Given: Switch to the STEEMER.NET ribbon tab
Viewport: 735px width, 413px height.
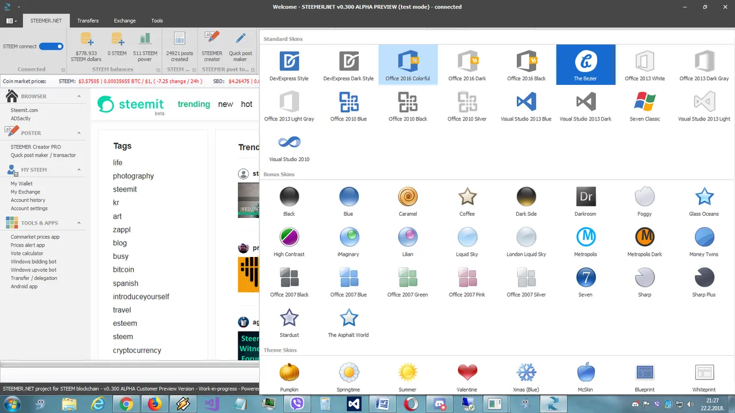Looking at the screenshot, I should [x=46, y=21].
